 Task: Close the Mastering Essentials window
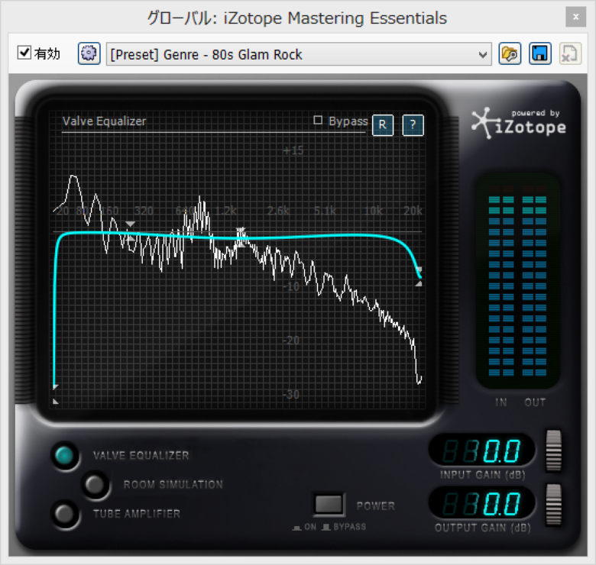coord(575,17)
